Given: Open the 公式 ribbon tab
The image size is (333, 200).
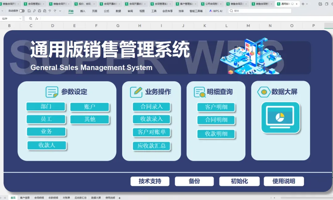Looking at the screenshot, I should (106, 11).
